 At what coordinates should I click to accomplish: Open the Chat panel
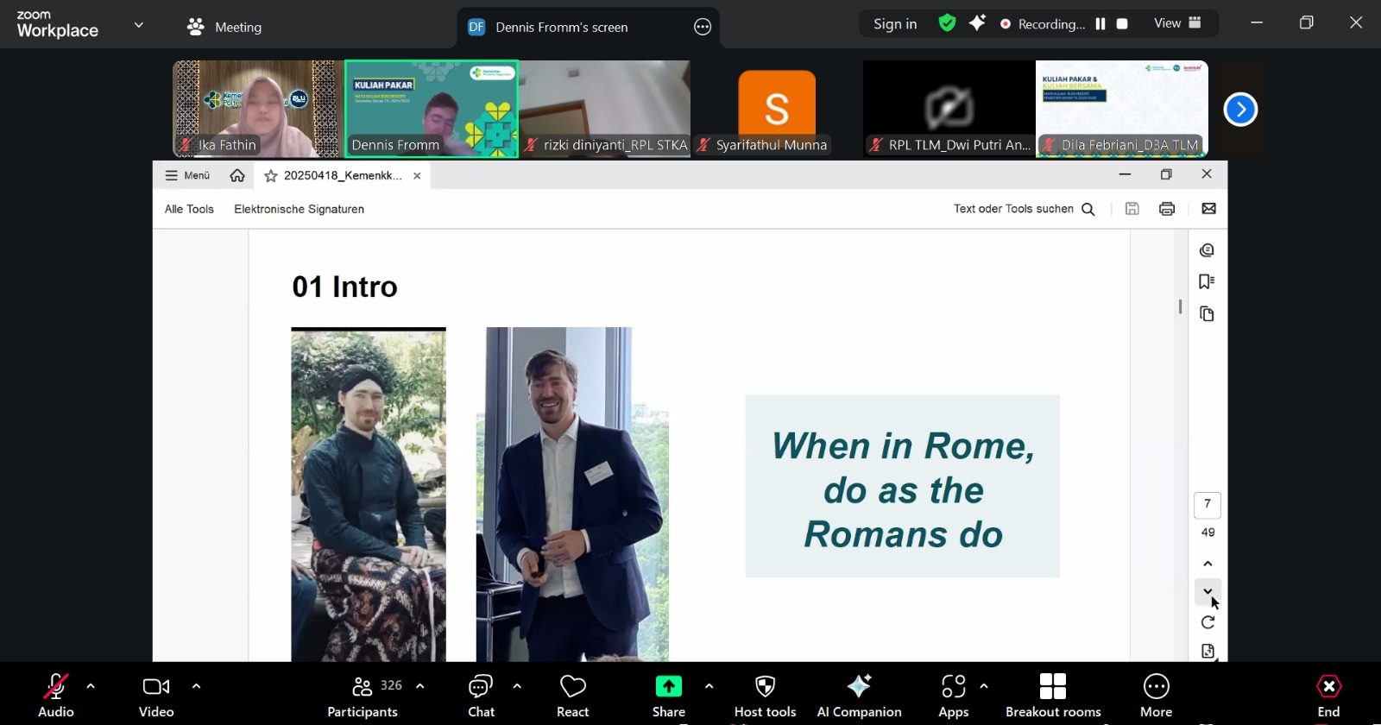(x=481, y=695)
